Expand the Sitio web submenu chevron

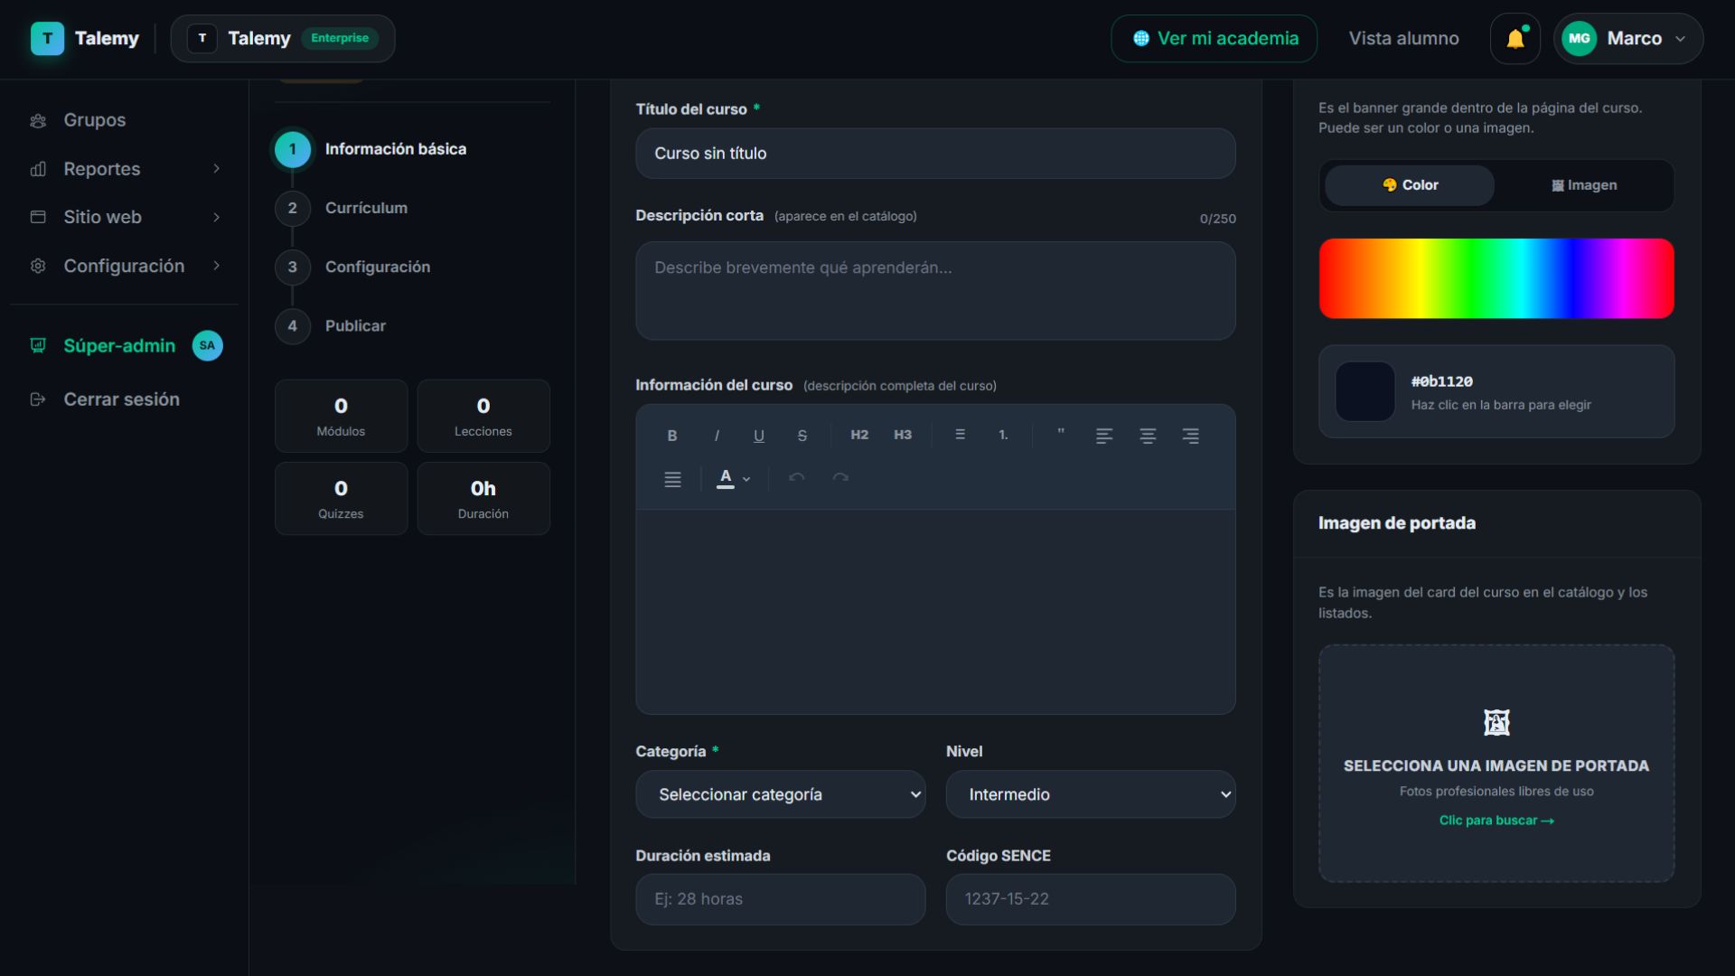point(216,217)
